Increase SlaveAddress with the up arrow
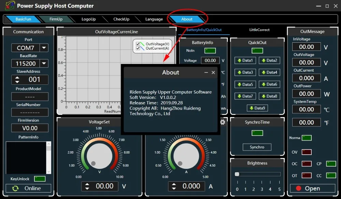The height and width of the screenshot is (199, 341). coord(17,78)
